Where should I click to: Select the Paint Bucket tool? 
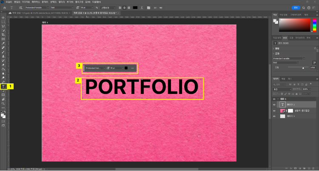[x=3, y=69]
